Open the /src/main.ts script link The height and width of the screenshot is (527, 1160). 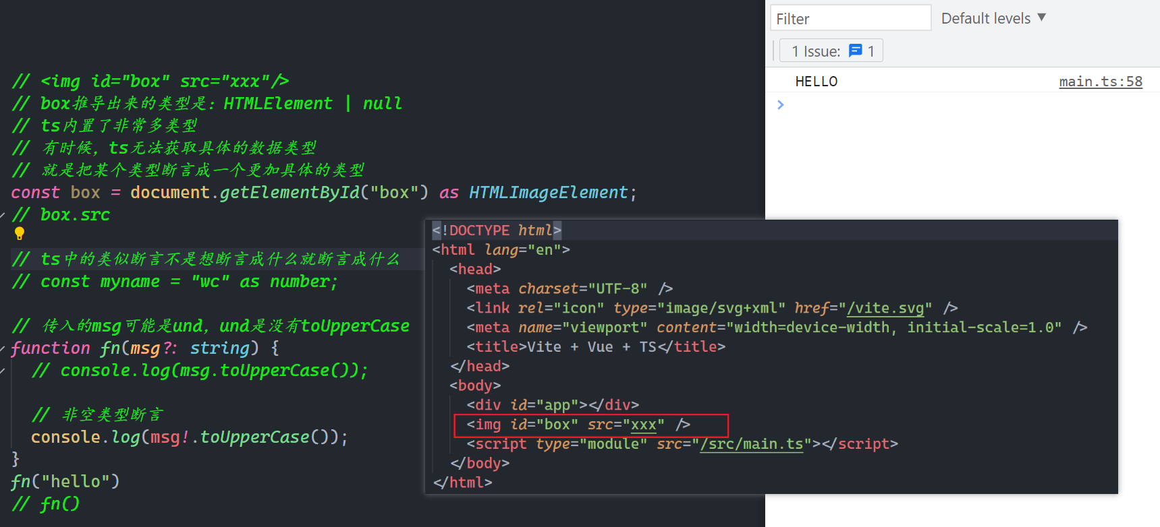[x=752, y=444]
